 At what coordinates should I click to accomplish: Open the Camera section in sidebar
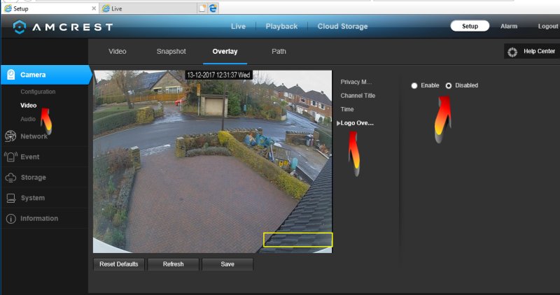point(46,75)
